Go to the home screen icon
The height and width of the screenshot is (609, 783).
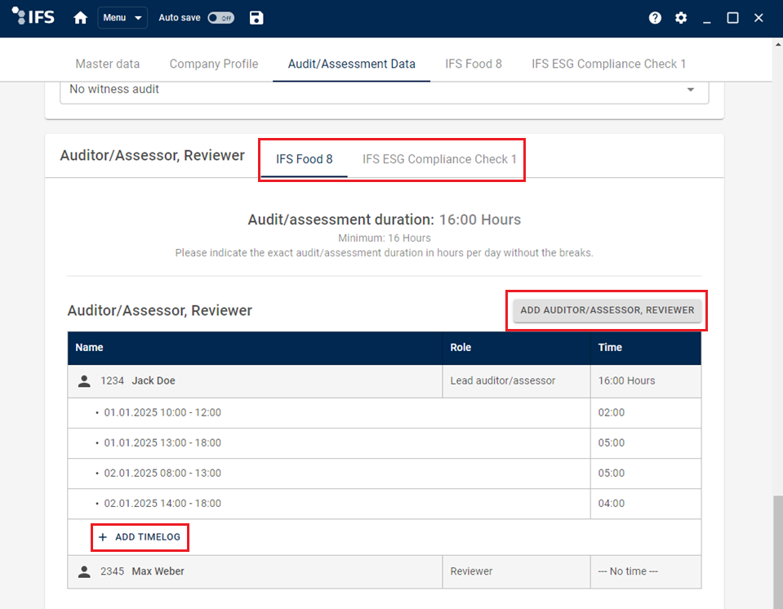coord(80,18)
